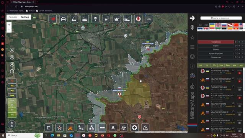Image resolution: width=245 pixels, height=138 pixels.
Task: Tick the checkbox beside УДАРЫ РАЗЛИВ event
Action: point(239,107)
